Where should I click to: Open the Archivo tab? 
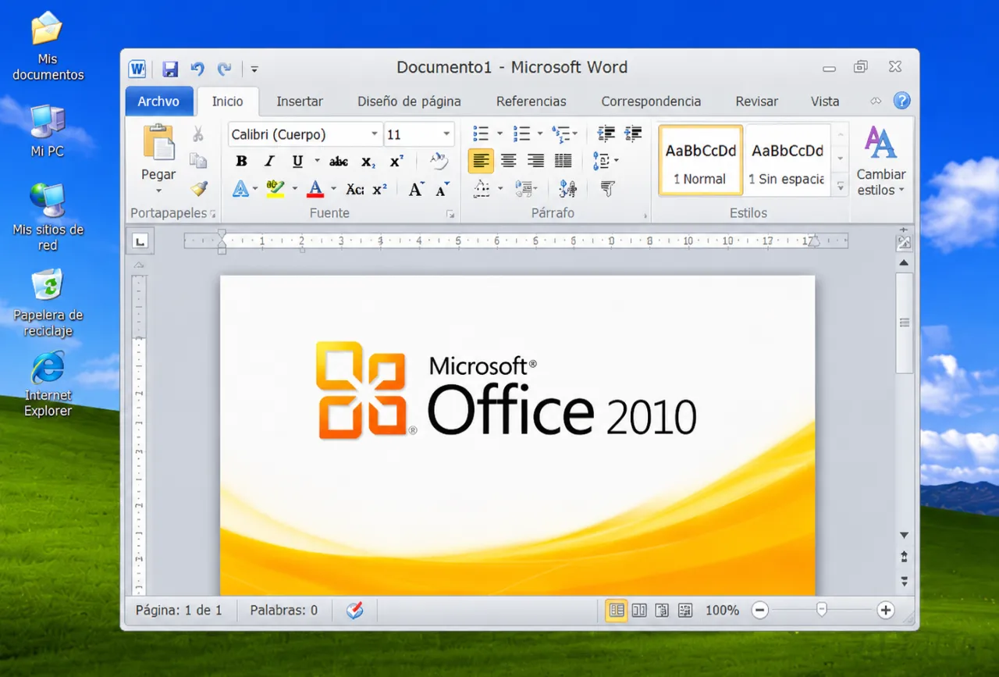158,102
